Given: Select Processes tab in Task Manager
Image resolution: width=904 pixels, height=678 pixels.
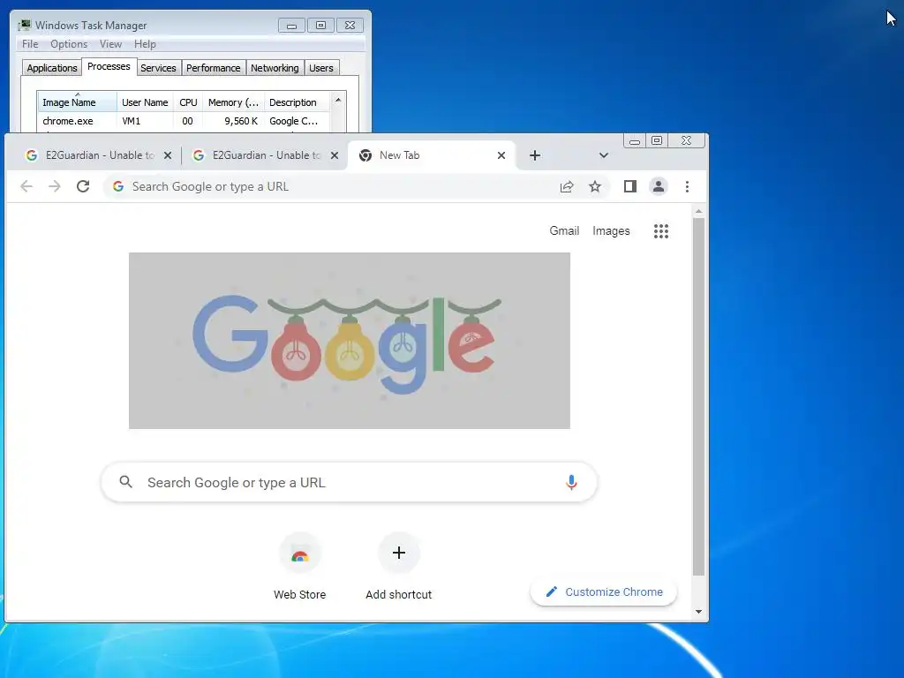Looking at the screenshot, I should click(109, 66).
